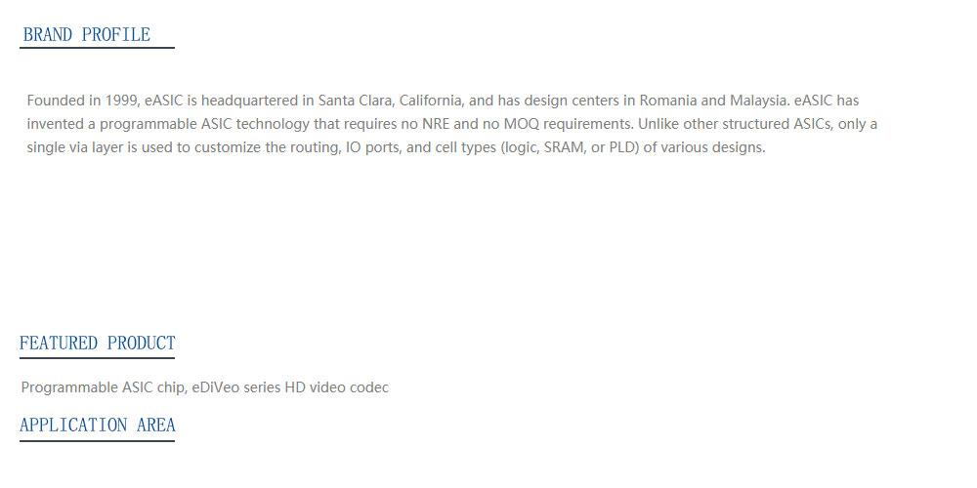Image resolution: width=977 pixels, height=488 pixels.
Task: Click the BRAND PROFILE heading
Action: (87, 35)
